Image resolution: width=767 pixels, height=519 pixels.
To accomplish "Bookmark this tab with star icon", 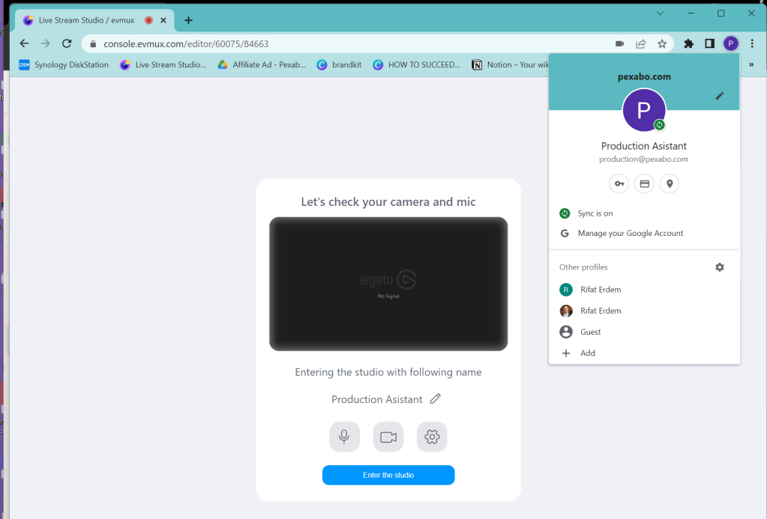I will (x=662, y=44).
